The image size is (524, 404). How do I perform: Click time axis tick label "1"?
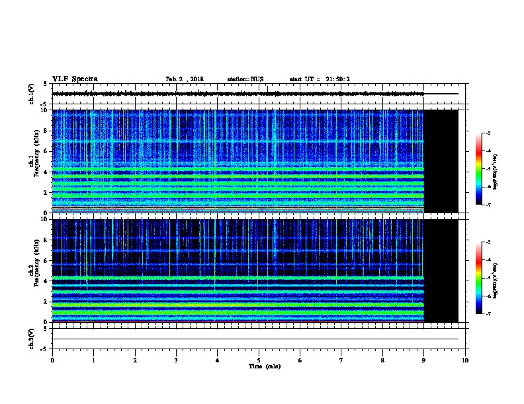[x=93, y=360]
